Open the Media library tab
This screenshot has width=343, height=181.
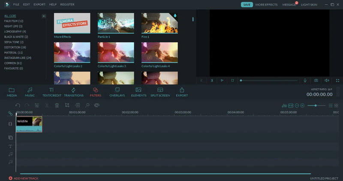tap(12, 92)
